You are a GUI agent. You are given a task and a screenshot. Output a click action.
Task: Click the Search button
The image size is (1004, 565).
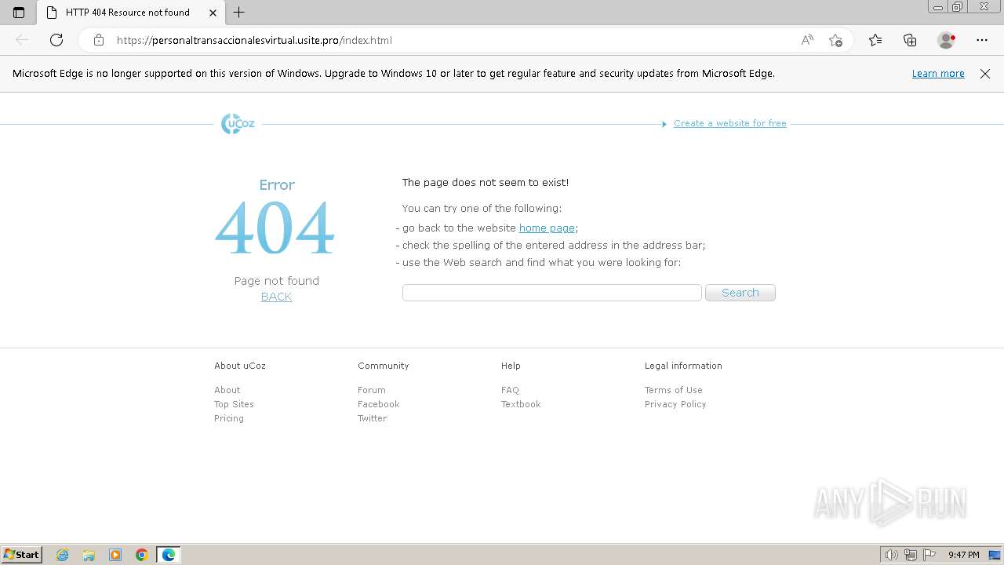740,293
